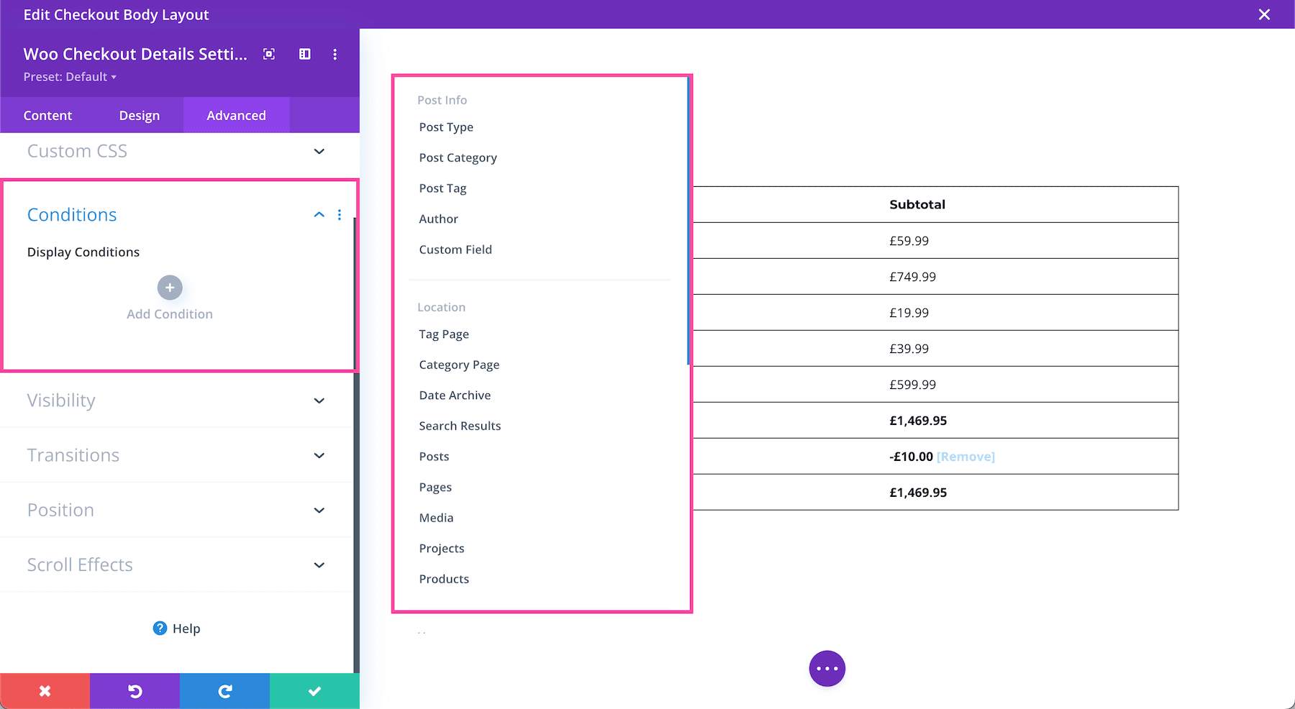Collapse the Conditions section chevron
Image resolution: width=1295 pixels, height=709 pixels.
319,214
